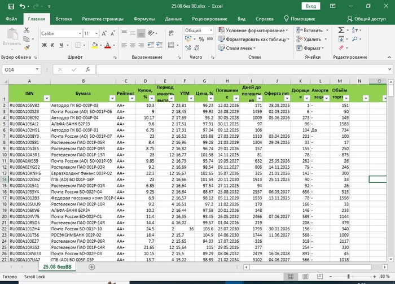Click the Вход sign-in button
This screenshot has width=395, height=284.
click(310, 6)
